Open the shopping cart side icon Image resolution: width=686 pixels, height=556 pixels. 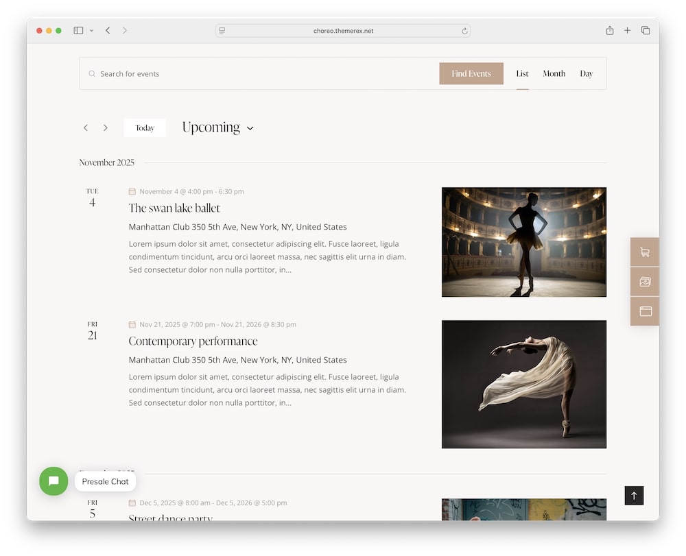(x=645, y=252)
